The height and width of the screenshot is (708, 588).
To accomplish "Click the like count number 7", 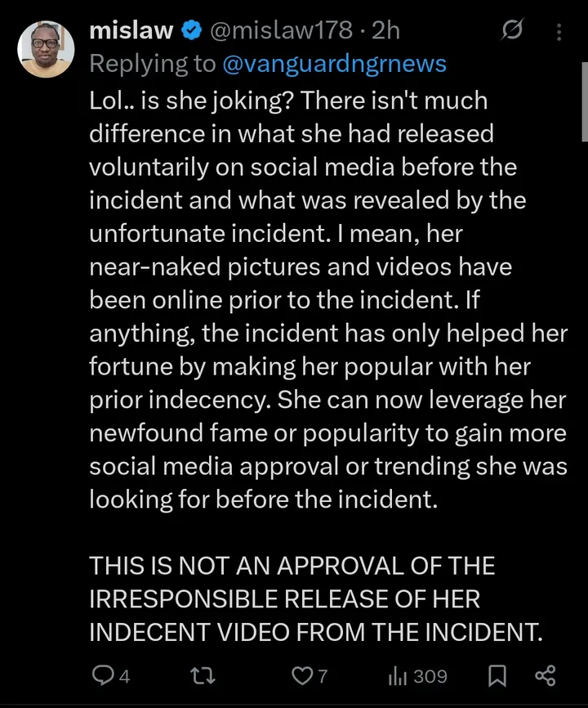I will (322, 676).
